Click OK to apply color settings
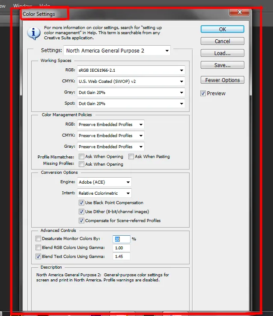This screenshot has width=273, height=316. point(222,29)
